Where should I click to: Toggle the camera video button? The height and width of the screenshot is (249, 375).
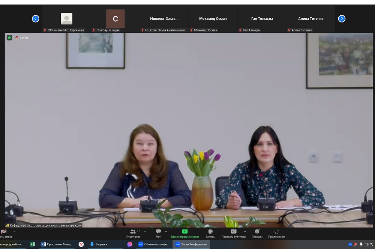click(x=4, y=233)
